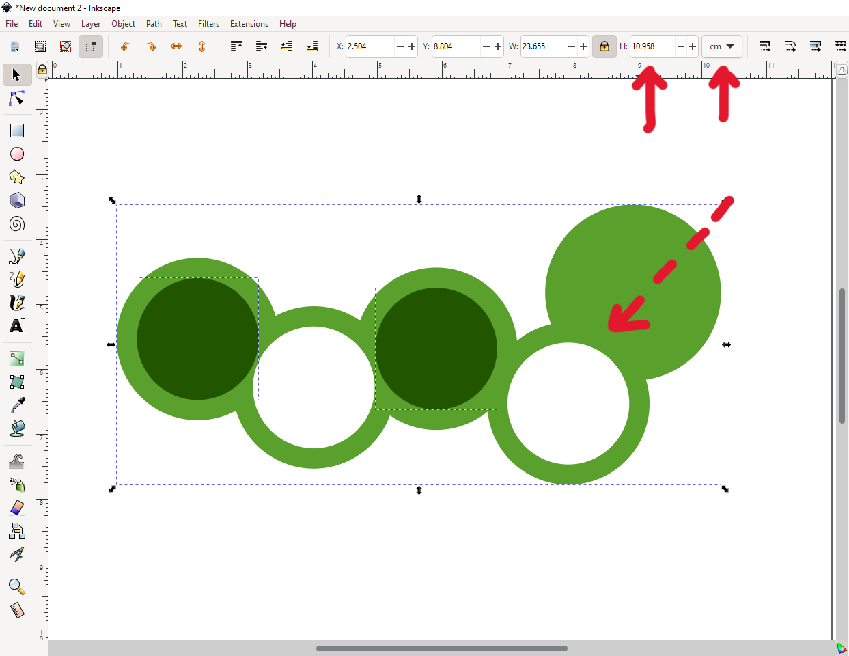
Task: Click the Text tool icon
Action: (x=17, y=327)
